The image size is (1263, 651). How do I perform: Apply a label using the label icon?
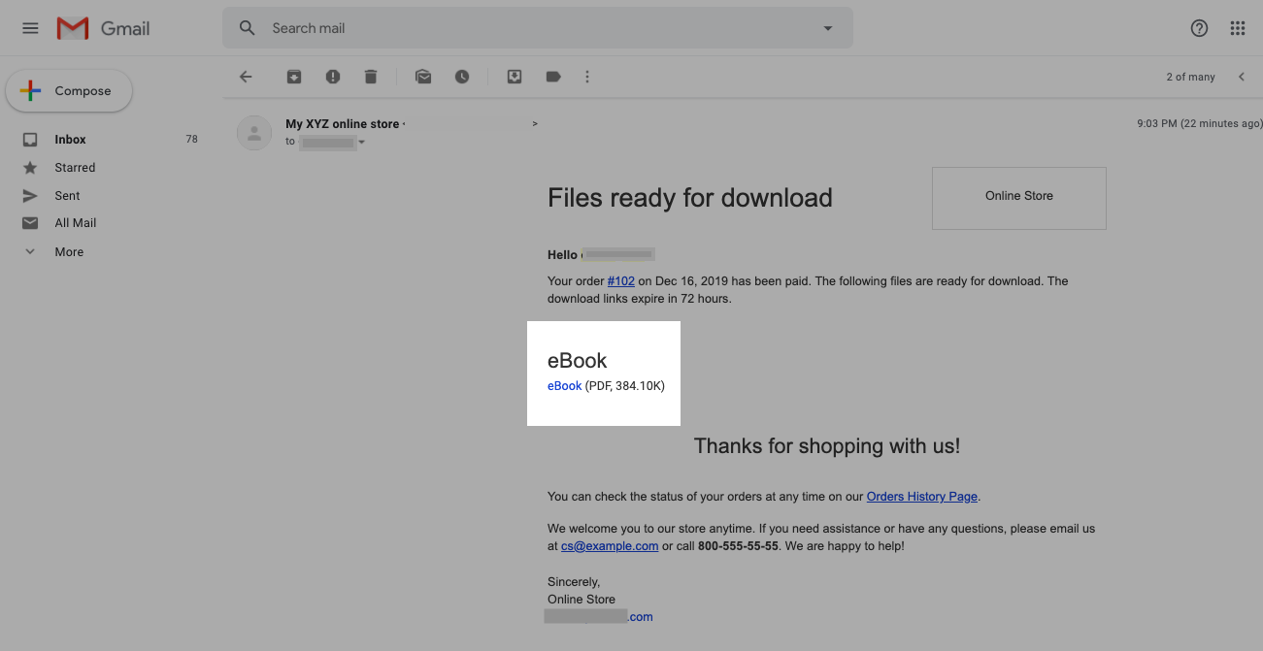click(553, 77)
